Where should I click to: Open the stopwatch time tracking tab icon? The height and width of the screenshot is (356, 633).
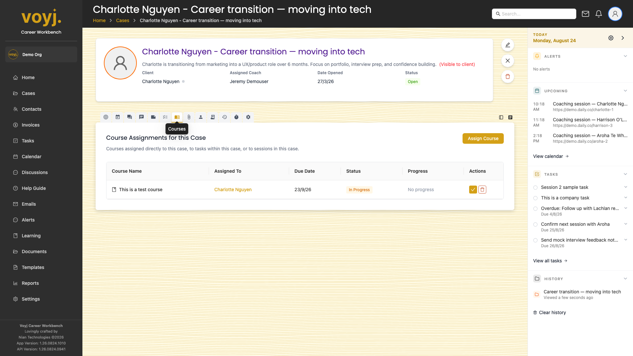(236, 117)
